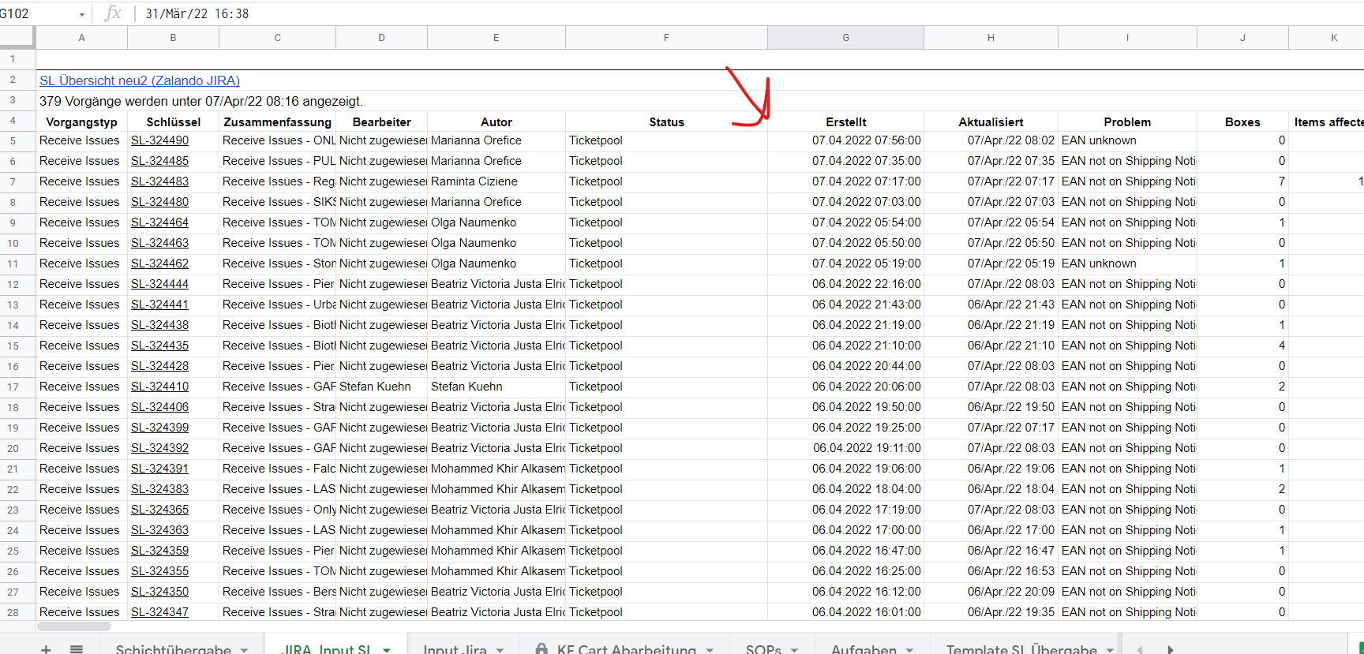The image size is (1364, 654).
Task: Select the Schlüssel header cell
Action: (x=173, y=121)
